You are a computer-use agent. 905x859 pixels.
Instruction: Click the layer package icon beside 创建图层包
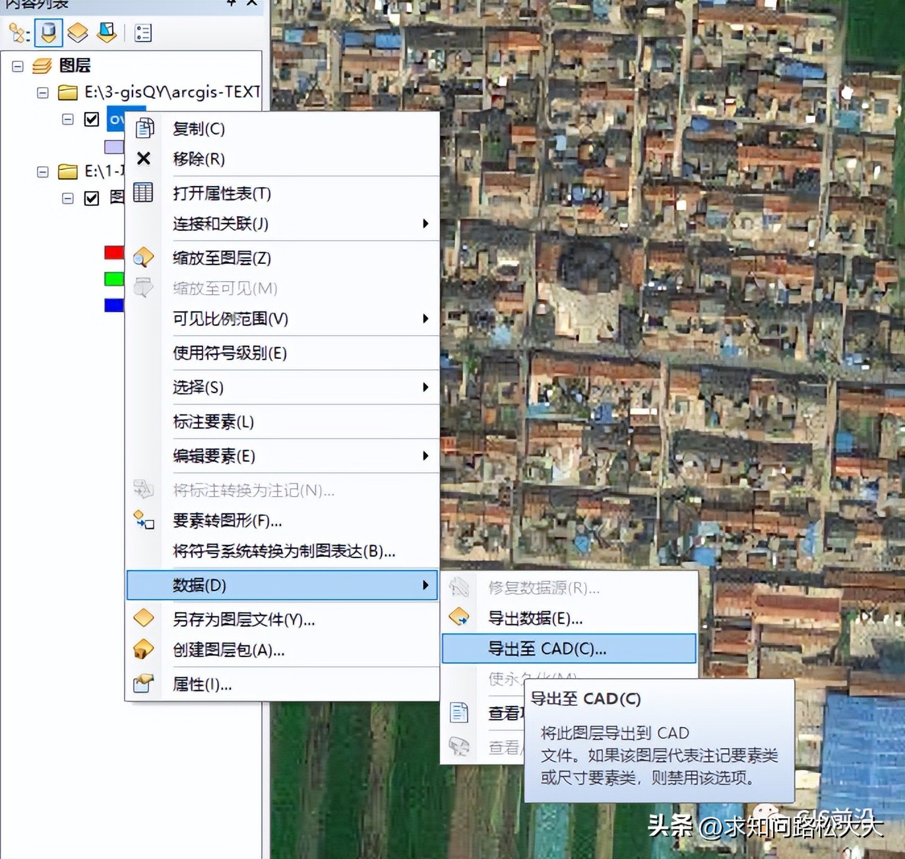pyautogui.click(x=144, y=650)
